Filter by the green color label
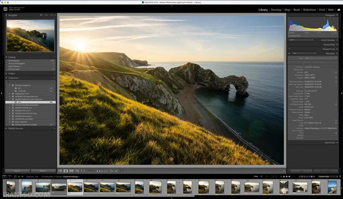The width and height of the screenshot is (343, 199). (x=305, y=177)
